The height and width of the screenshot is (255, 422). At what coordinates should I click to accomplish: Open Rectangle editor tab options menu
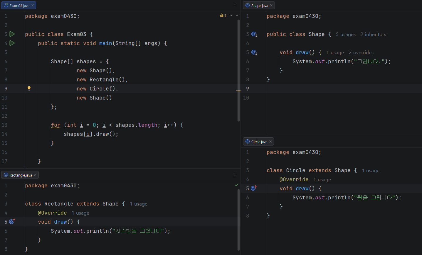tap(235, 175)
